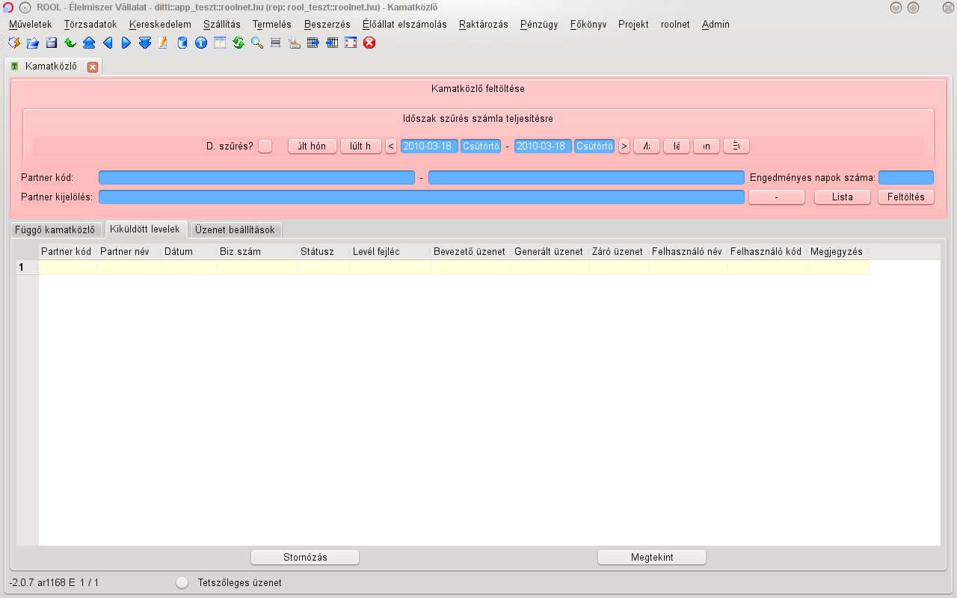Click the red circle X toolbar icon
The height and width of the screenshot is (598, 957).
tap(369, 43)
